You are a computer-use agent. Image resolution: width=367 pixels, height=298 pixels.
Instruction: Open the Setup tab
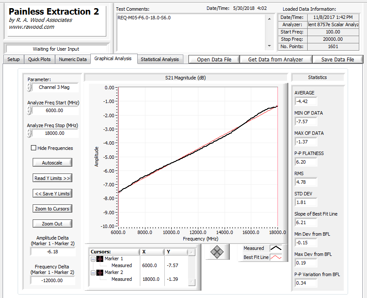pos(14,59)
